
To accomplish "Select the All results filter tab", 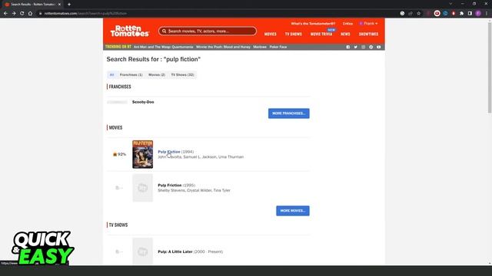I will point(112,75).
